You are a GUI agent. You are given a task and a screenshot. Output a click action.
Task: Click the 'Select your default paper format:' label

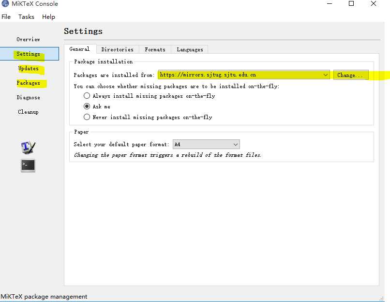[x=121, y=144]
